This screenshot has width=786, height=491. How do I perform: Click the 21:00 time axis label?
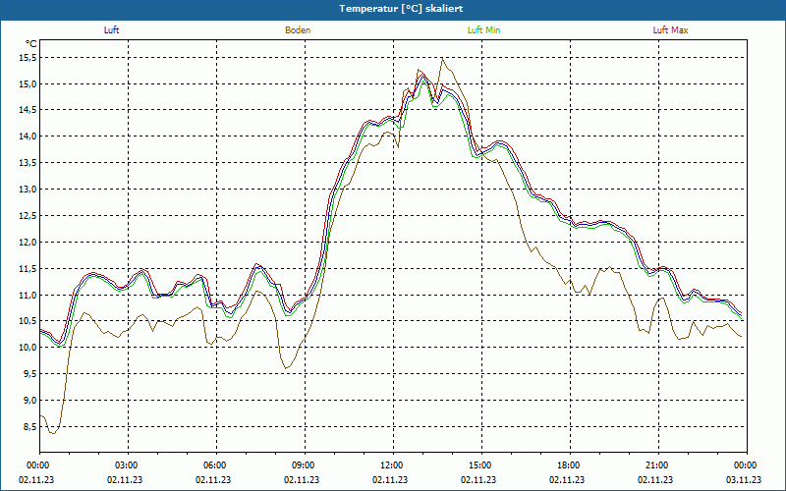coord(658,465)
